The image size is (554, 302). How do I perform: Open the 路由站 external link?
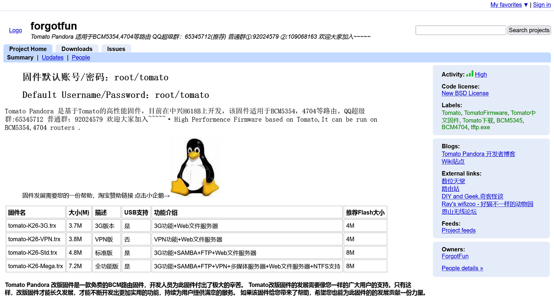point(450,189)
